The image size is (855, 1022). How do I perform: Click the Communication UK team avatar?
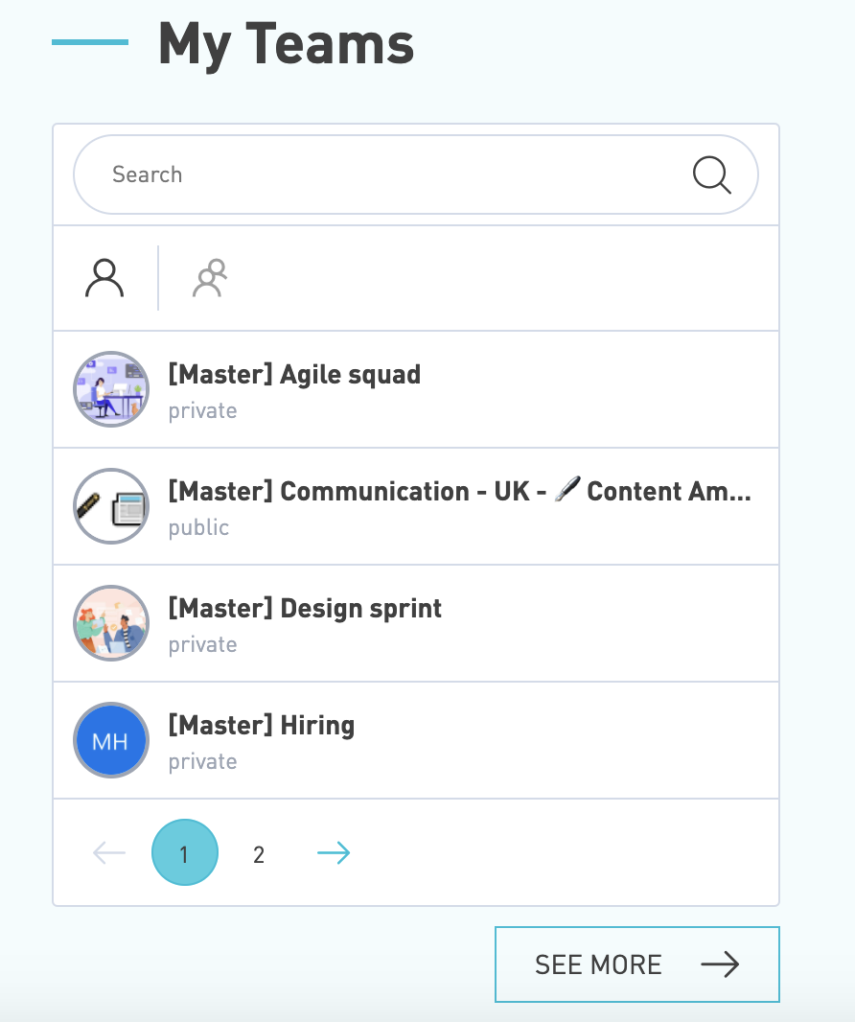(111, 506)
